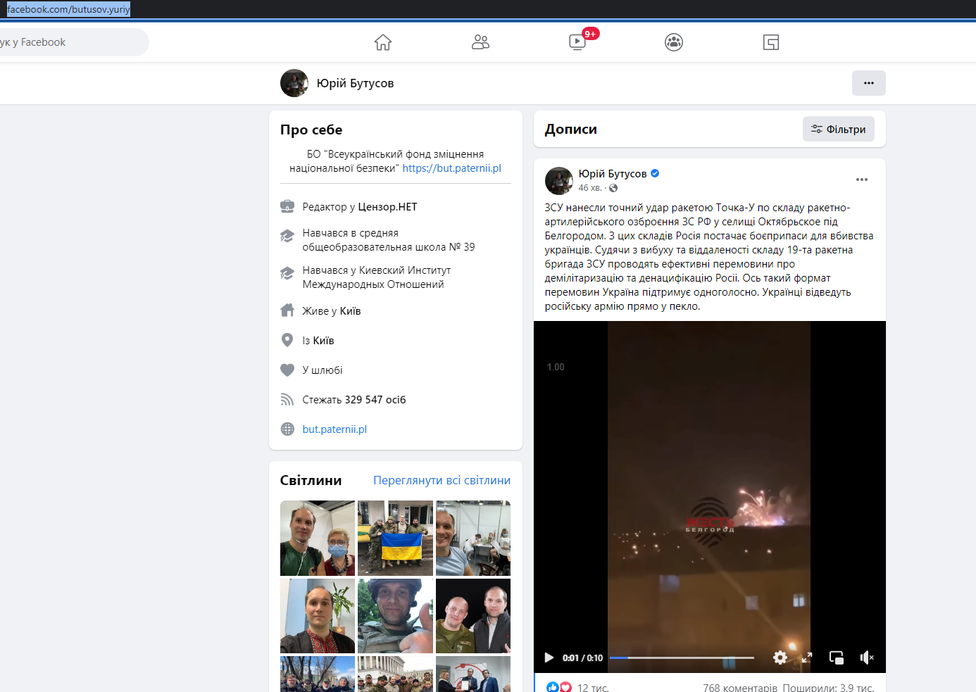Click the home icon beside Живе у Київ
Viewport: 976px width, 692px height.
coord(287,310)
